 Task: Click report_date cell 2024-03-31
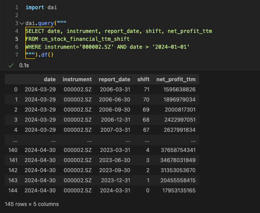point(115,191)
